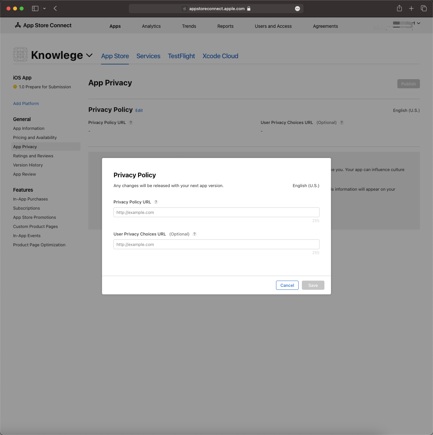Image resolution: width=433 pixels, height=435 pixels.
Task: Open the Analytics menu item
Action: point(151,26)
